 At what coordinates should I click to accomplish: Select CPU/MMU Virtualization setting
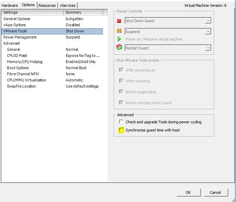(52, 80)
